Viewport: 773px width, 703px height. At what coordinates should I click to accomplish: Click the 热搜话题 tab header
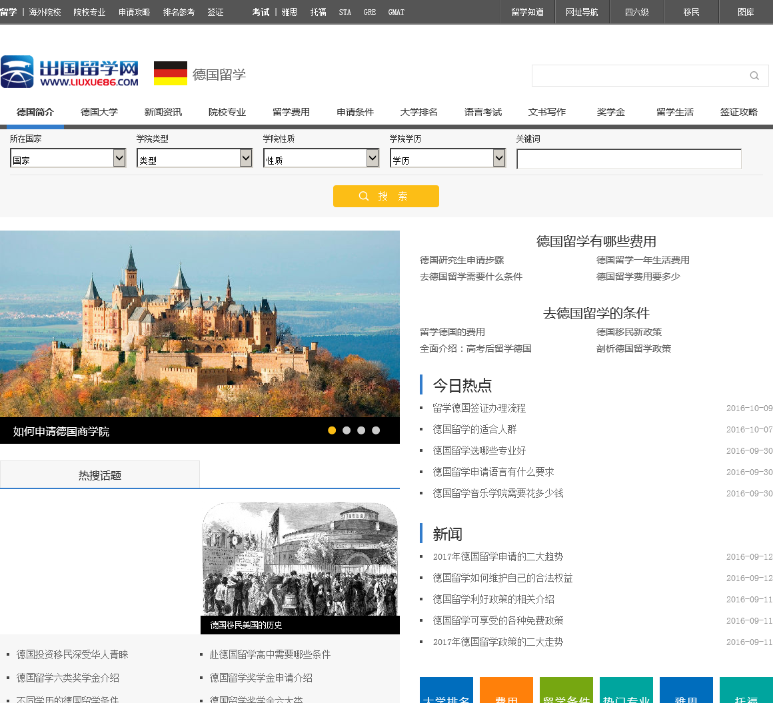[x=100, y=475]
